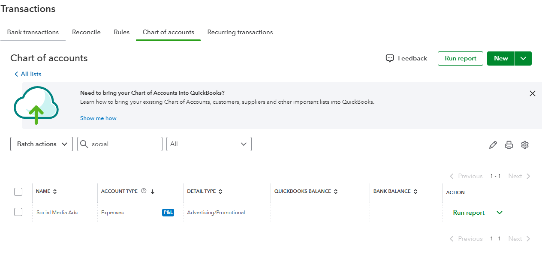Image resolution: width=542 pixels, height=267 pixels.
Task: Sort by QuickBooks Balance column arrows
Action: (336, 192)
